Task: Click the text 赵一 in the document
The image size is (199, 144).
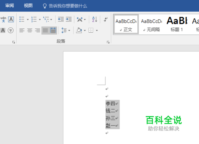Action: [110, 125]
